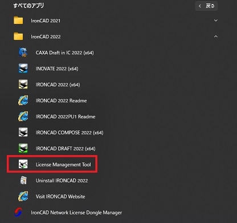Select Uninstall IRONCAD 2022 entry
The width and height of the screenshot is (237, 223).
coord(62,180)
